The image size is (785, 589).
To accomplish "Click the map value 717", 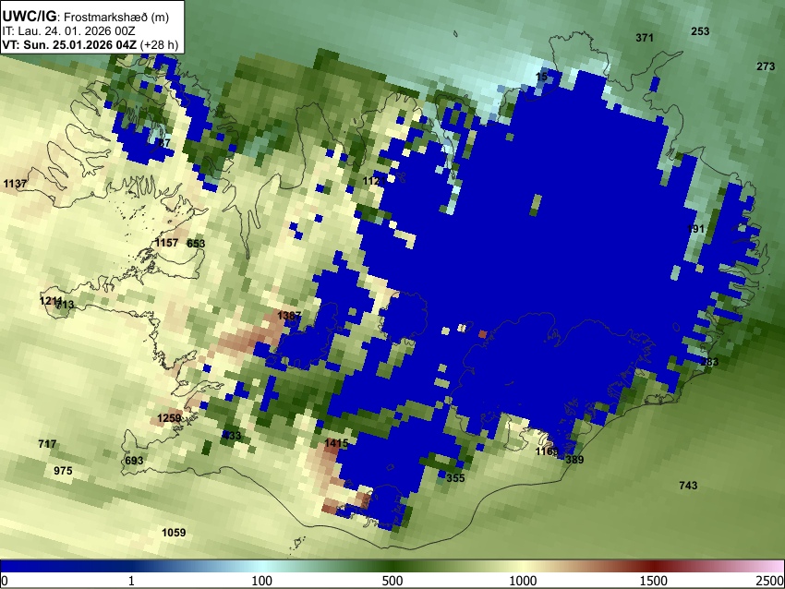I will [47, 443].
